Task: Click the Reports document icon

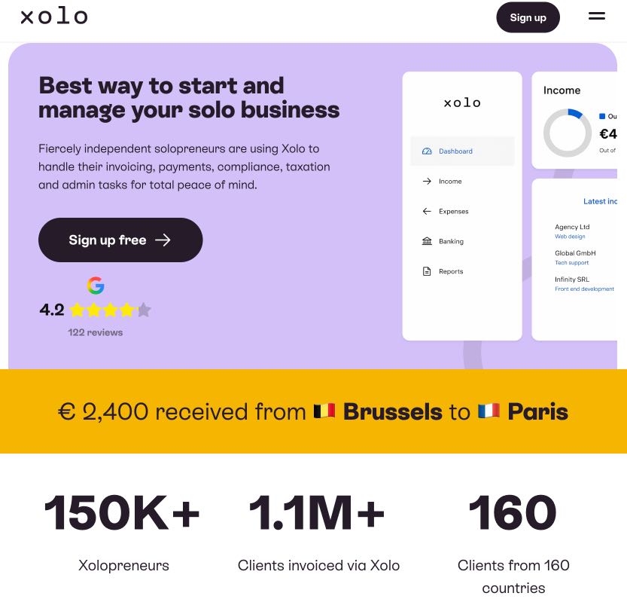Action: pyautogui.click(x=427, y=271)
